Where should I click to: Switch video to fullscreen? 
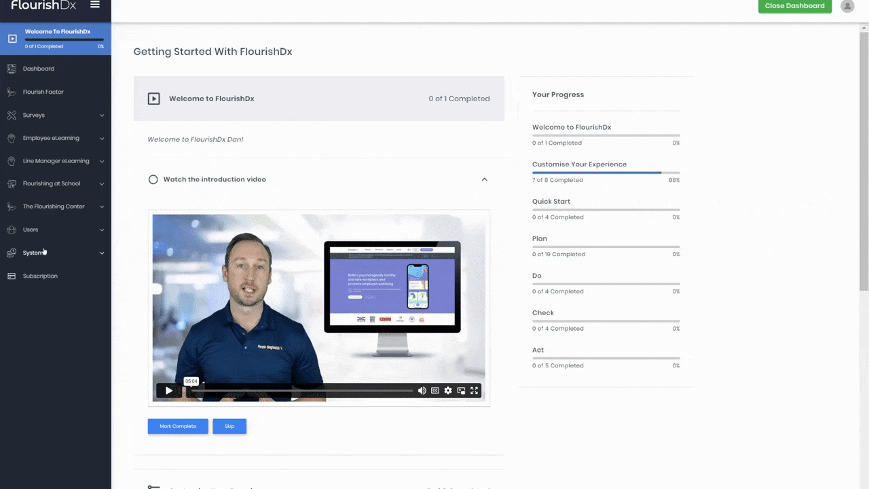475,391
